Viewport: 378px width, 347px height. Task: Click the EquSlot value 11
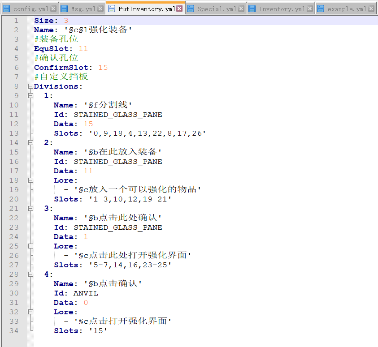point(83,49)
